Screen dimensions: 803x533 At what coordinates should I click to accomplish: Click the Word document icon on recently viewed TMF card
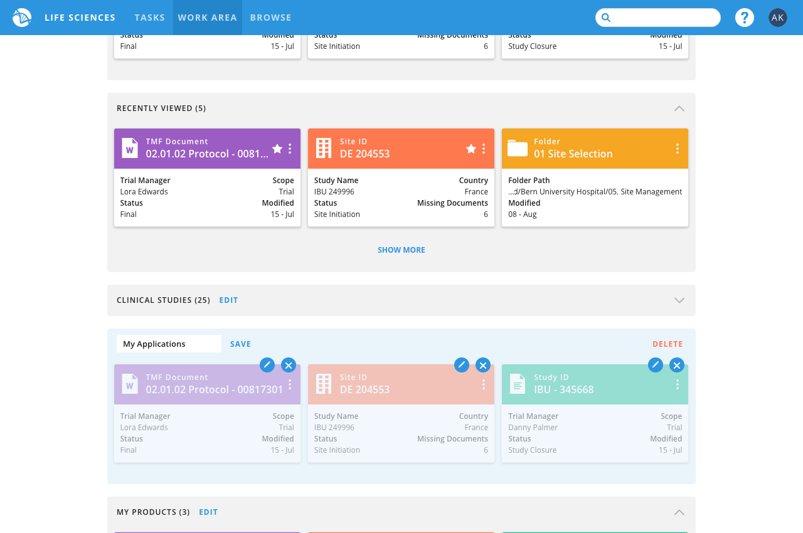click(130, 148)
